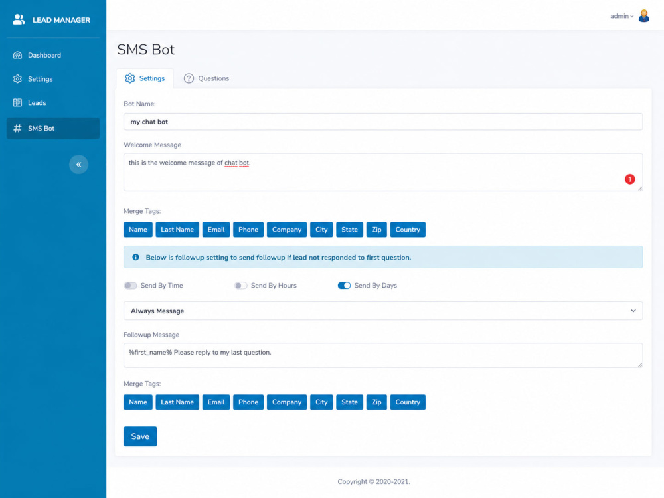Insert City tag under Followup Message
This screenshot has height=498, width=664.
(321, 402)
